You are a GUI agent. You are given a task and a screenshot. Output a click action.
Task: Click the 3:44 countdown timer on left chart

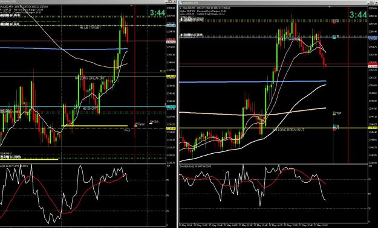(x=158, y=13)
